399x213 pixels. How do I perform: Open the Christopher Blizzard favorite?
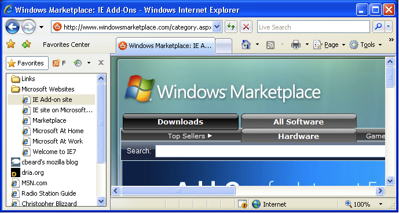click(x=44, y=203)
